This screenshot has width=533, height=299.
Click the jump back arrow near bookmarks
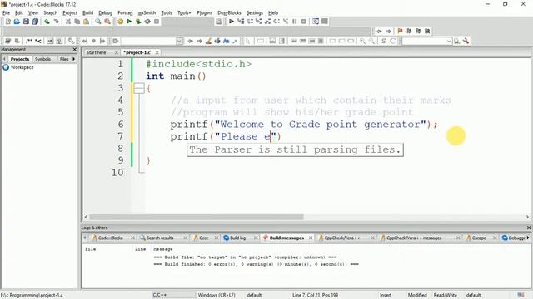(x=379, y=32)
